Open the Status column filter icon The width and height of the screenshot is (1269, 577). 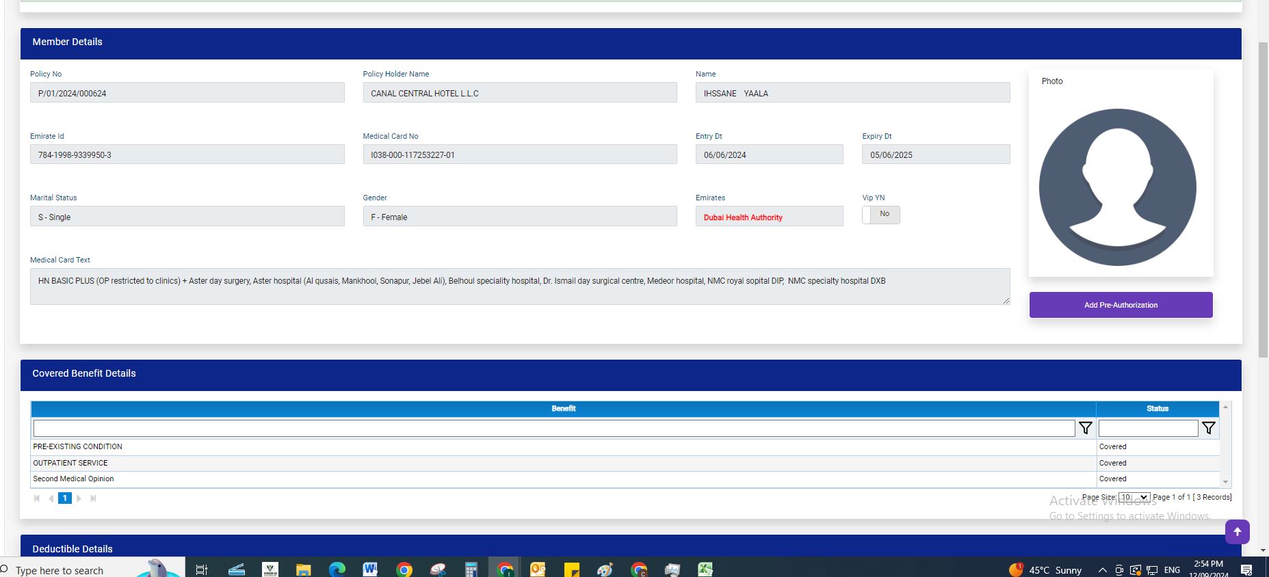point(1208,428)
